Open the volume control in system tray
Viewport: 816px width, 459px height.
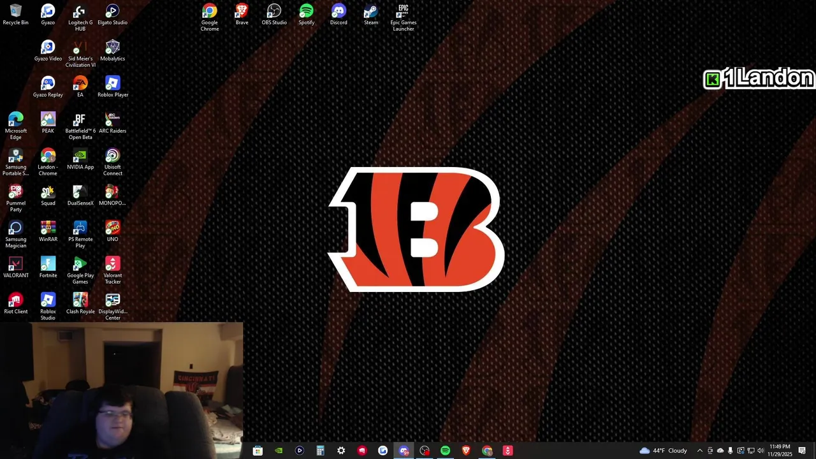[x=761, y=451]
